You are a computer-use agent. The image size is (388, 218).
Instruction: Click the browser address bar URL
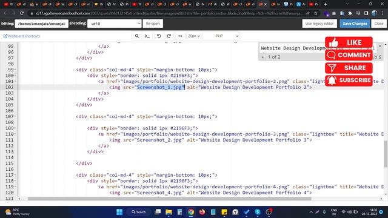[x=169, y=13]
